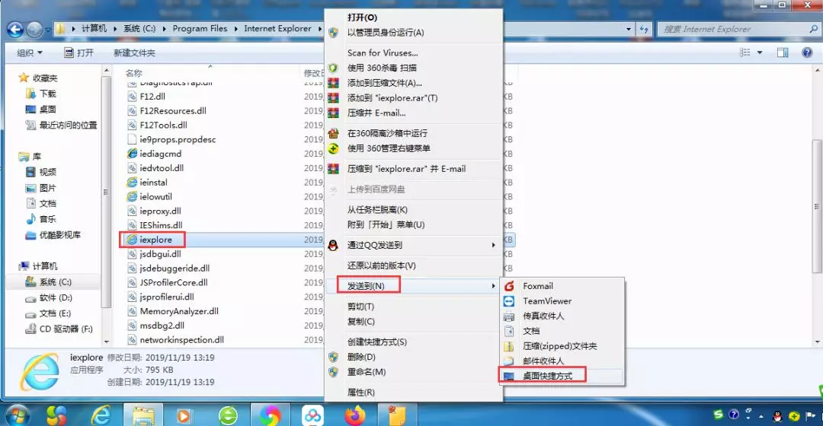The height and width of the screenshot is (426, 823).
Task: Choose 以管理员身份运行(A) in context menu
Action: click(x=386, y=33)
